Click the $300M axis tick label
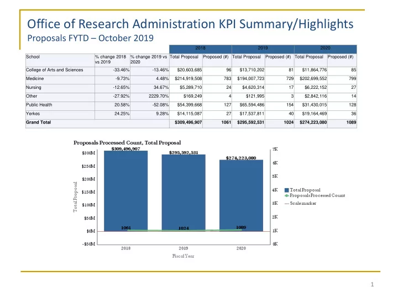The width and height of the screenshot is (398, 298). tap(88, 153)
